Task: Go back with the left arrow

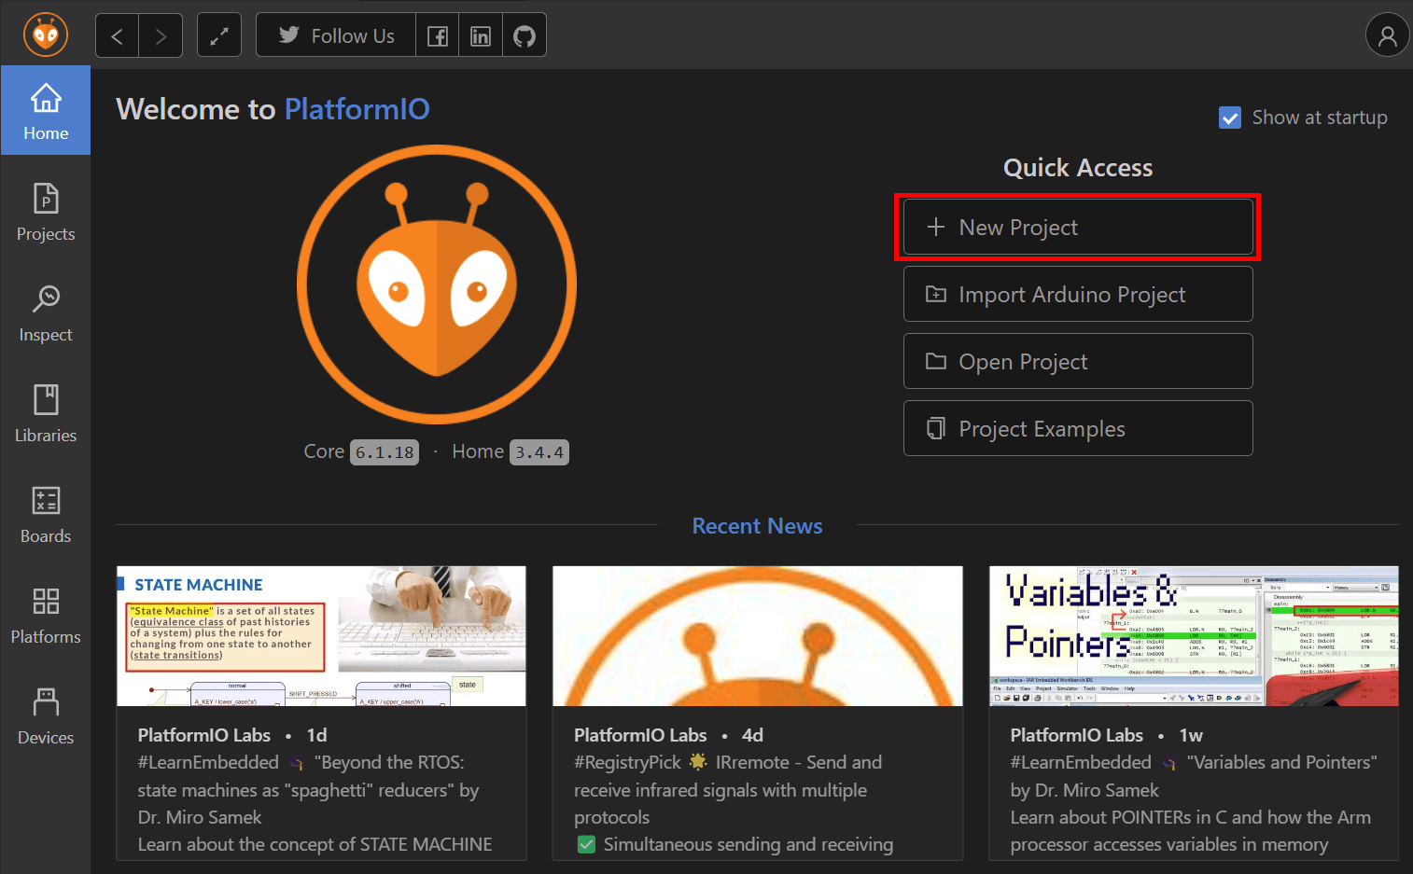Action: [x=117, y=35]
